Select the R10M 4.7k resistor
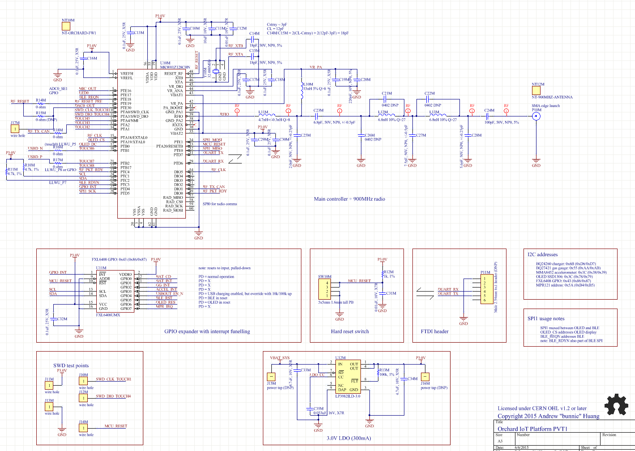635x451 pixels. 24,168
